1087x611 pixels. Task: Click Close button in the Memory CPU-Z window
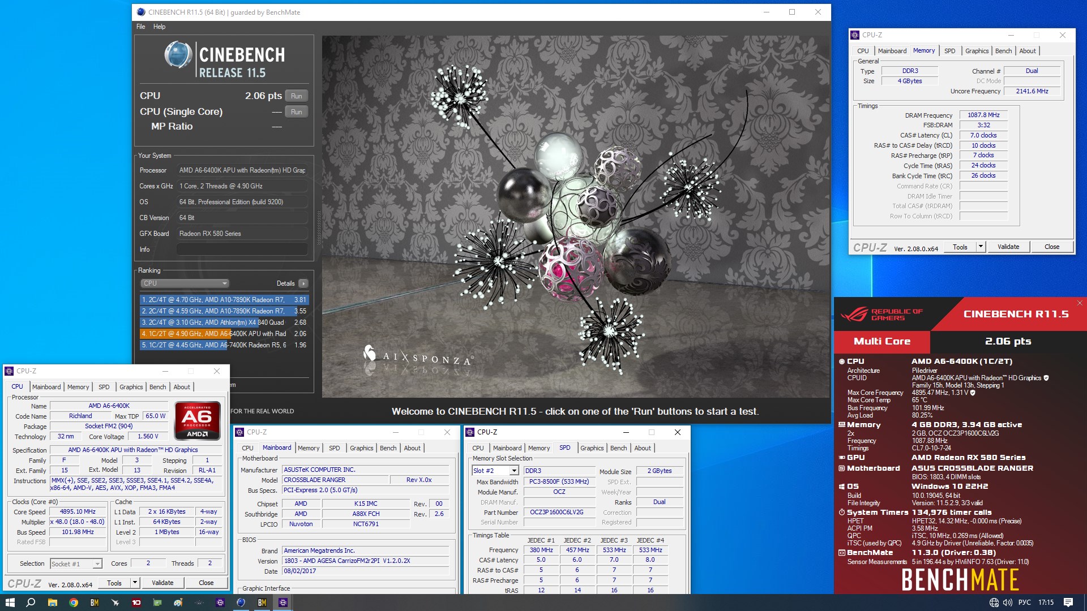(x=1052, y=247)
